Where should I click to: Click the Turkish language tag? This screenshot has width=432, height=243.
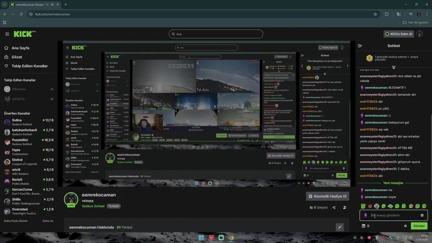click(113, 206)
